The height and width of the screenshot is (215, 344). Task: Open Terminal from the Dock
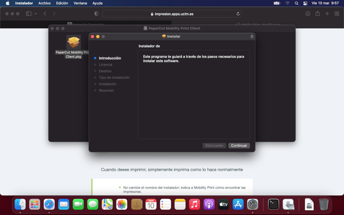[x=274, y=204]
